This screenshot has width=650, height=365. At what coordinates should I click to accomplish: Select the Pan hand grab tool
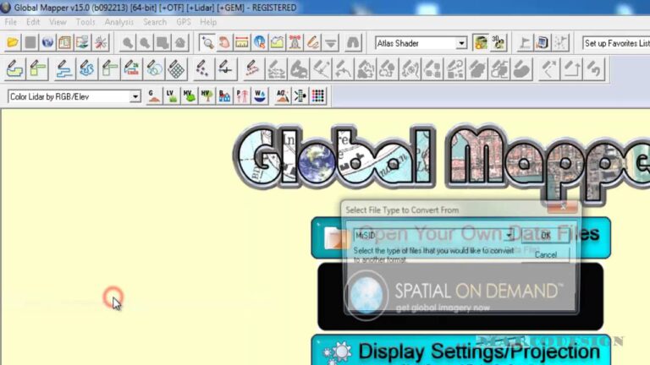tap(224, 42)
